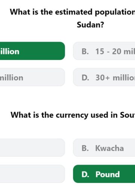This screenshot has height=189, width=135.
Task: Select the green highlighted population answer
Action: click(32, 51)
